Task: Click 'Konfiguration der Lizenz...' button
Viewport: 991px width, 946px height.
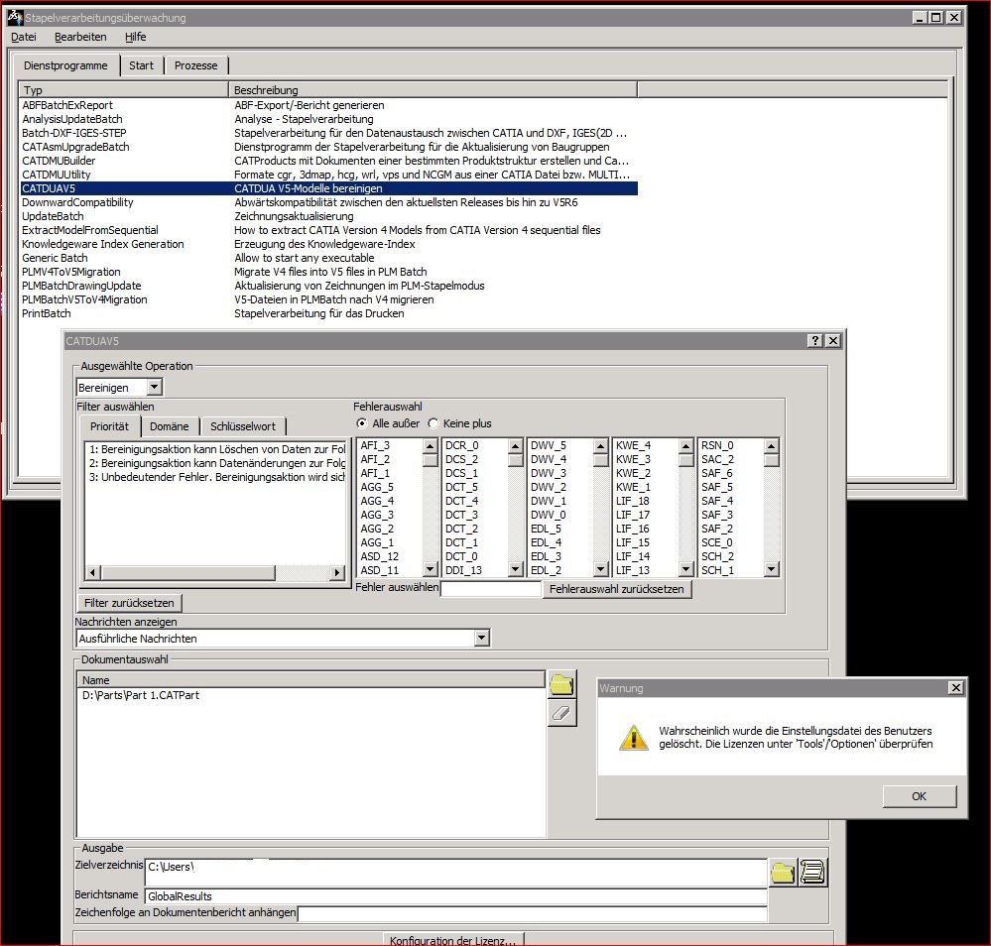Action: tap(453, 940)
